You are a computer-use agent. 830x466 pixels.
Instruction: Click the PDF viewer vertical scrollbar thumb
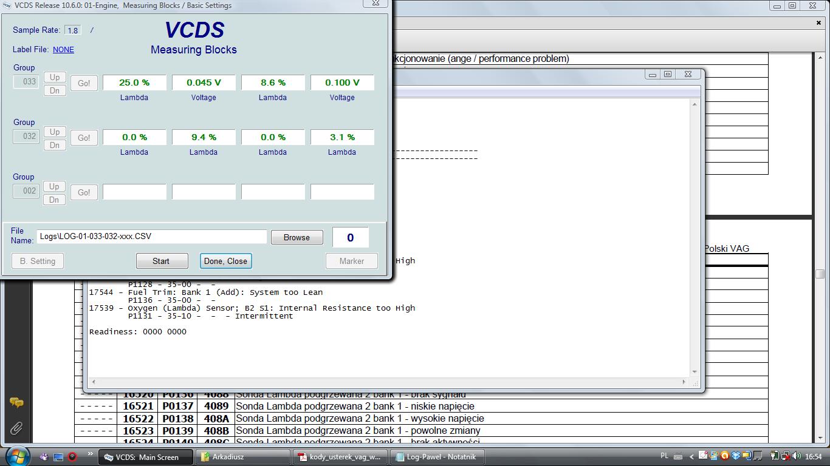819,274
